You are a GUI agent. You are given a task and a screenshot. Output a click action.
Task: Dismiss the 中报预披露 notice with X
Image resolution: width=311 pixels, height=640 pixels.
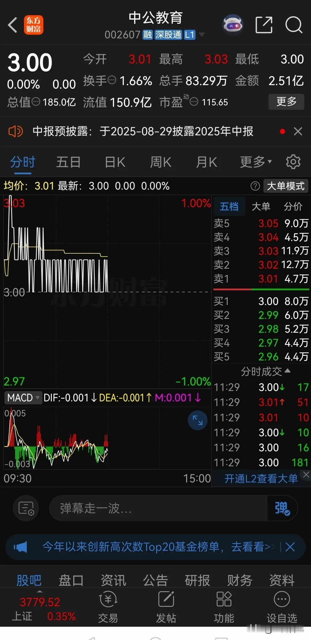pos(298,132)
